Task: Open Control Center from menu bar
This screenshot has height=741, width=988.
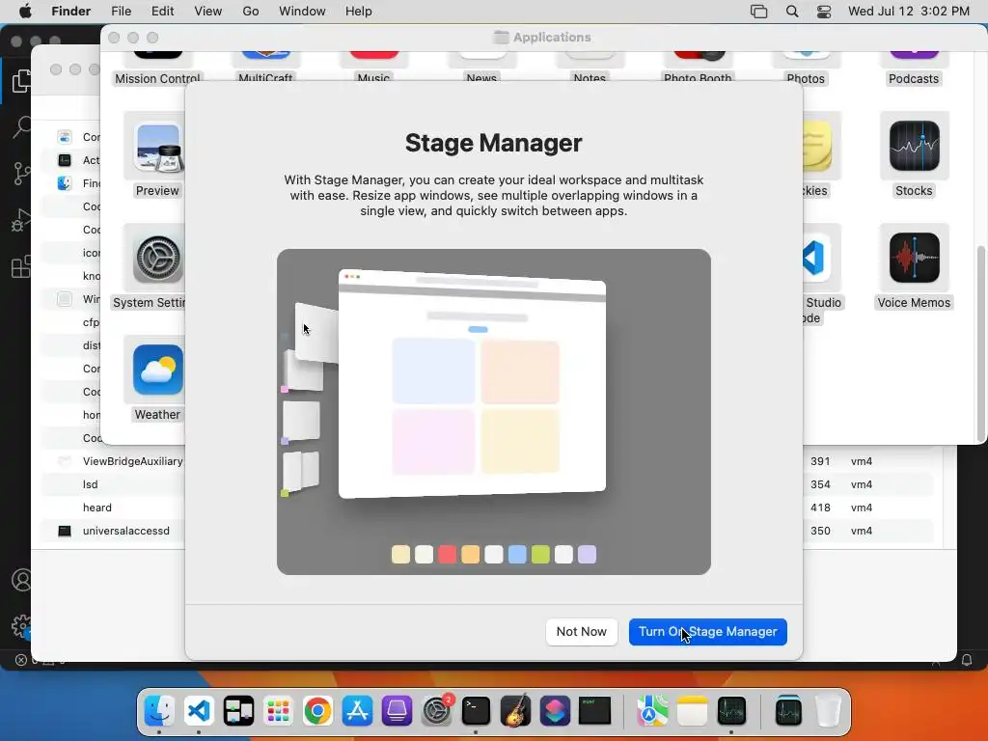Action: (824, 12)
